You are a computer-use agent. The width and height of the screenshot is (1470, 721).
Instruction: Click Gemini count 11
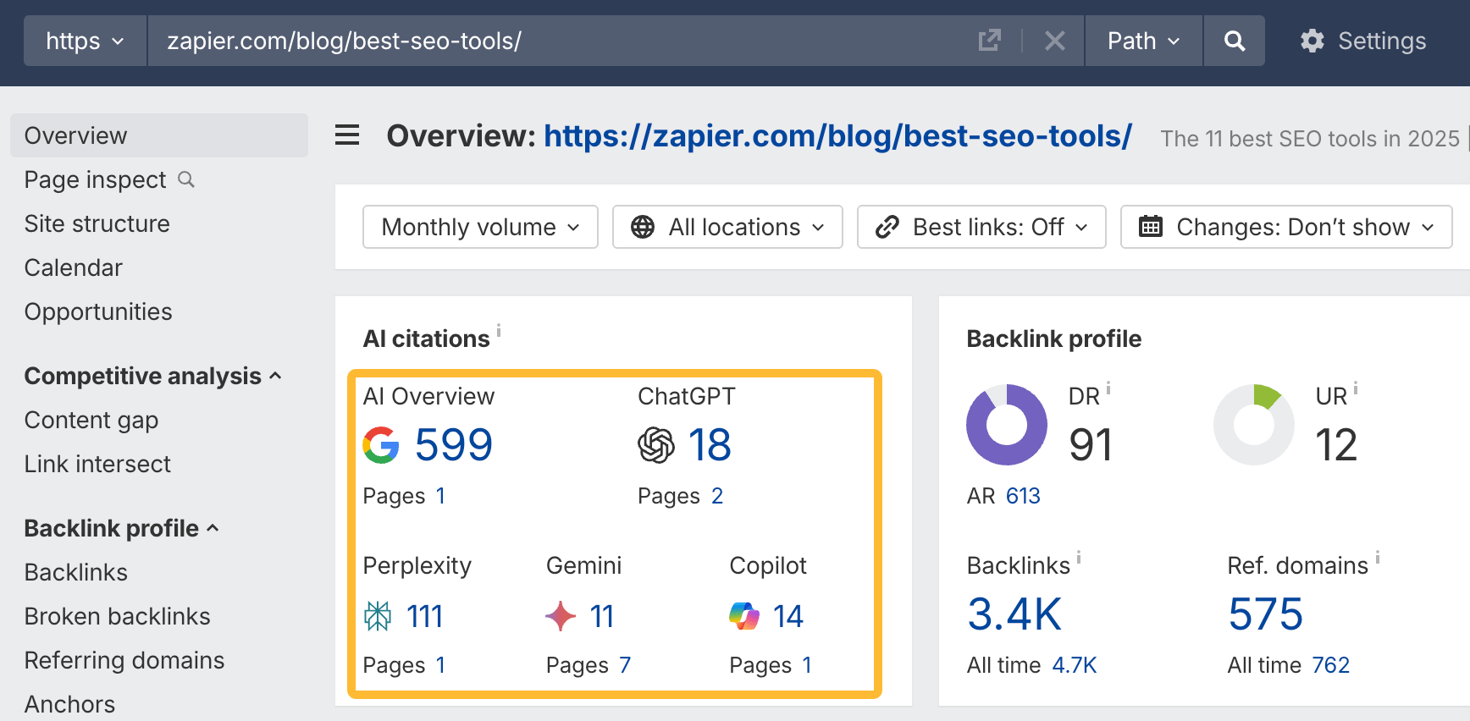[602, 616]
